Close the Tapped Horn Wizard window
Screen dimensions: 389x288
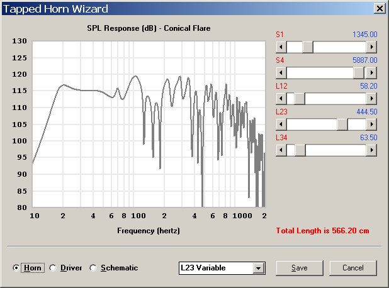click(380, 9)
